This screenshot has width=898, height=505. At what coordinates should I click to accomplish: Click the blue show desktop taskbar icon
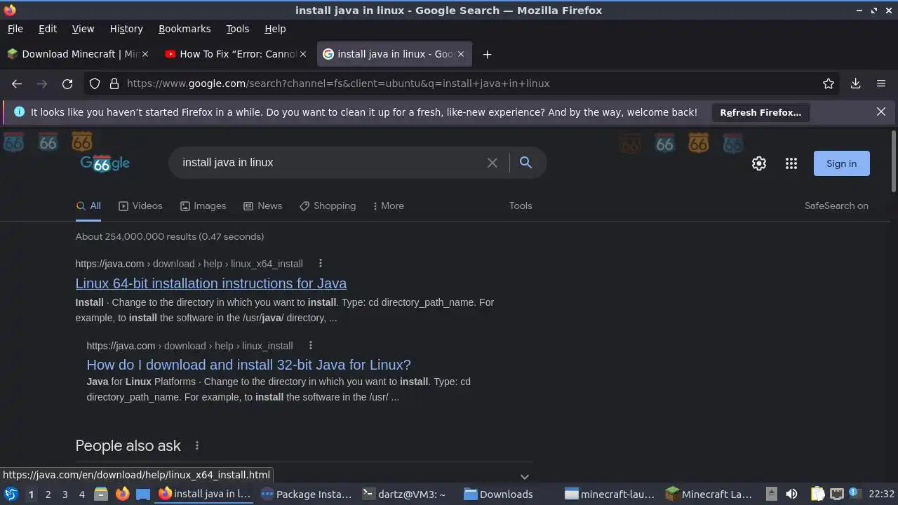143,494
